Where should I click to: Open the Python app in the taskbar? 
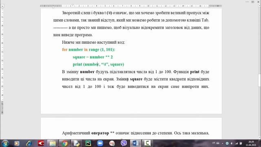(76, 143)
